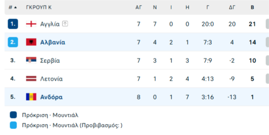The image size is (269, 135).
Task: Sort table by ΔΓ column header
Action: [x=232, y=7]
